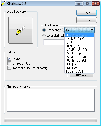Select 1GB (Jaz) from list
The image size is (101, 126).
tap(80, 64)
